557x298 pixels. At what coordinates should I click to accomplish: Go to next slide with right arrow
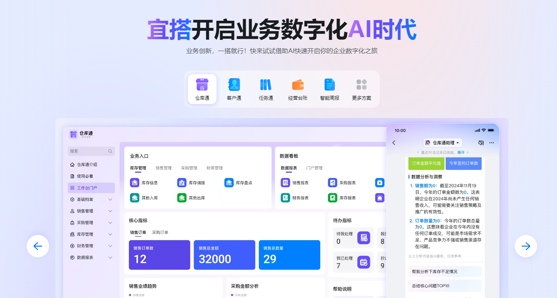click(526, 246)
